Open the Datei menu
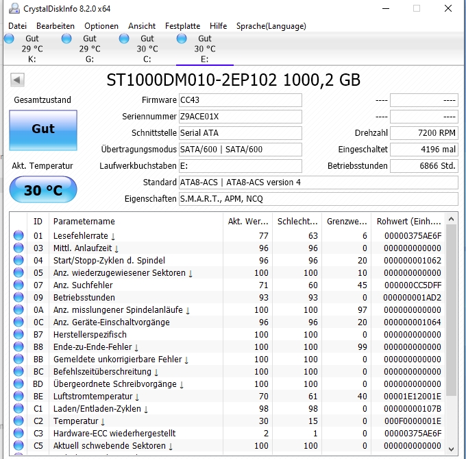466x459 pixels. click(17, 26)
